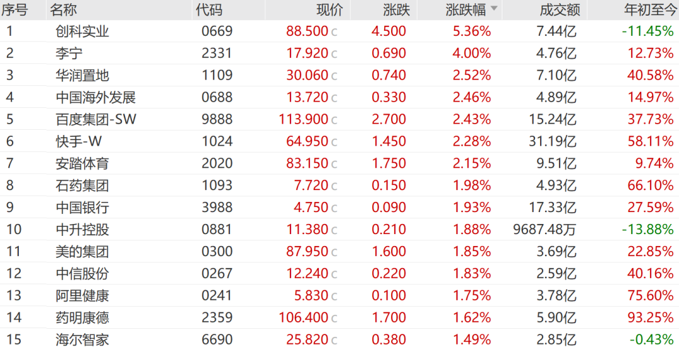Open 百度集团-SW stock details
This screenshot has width=679, height=347.
click(x=96, y=119)
